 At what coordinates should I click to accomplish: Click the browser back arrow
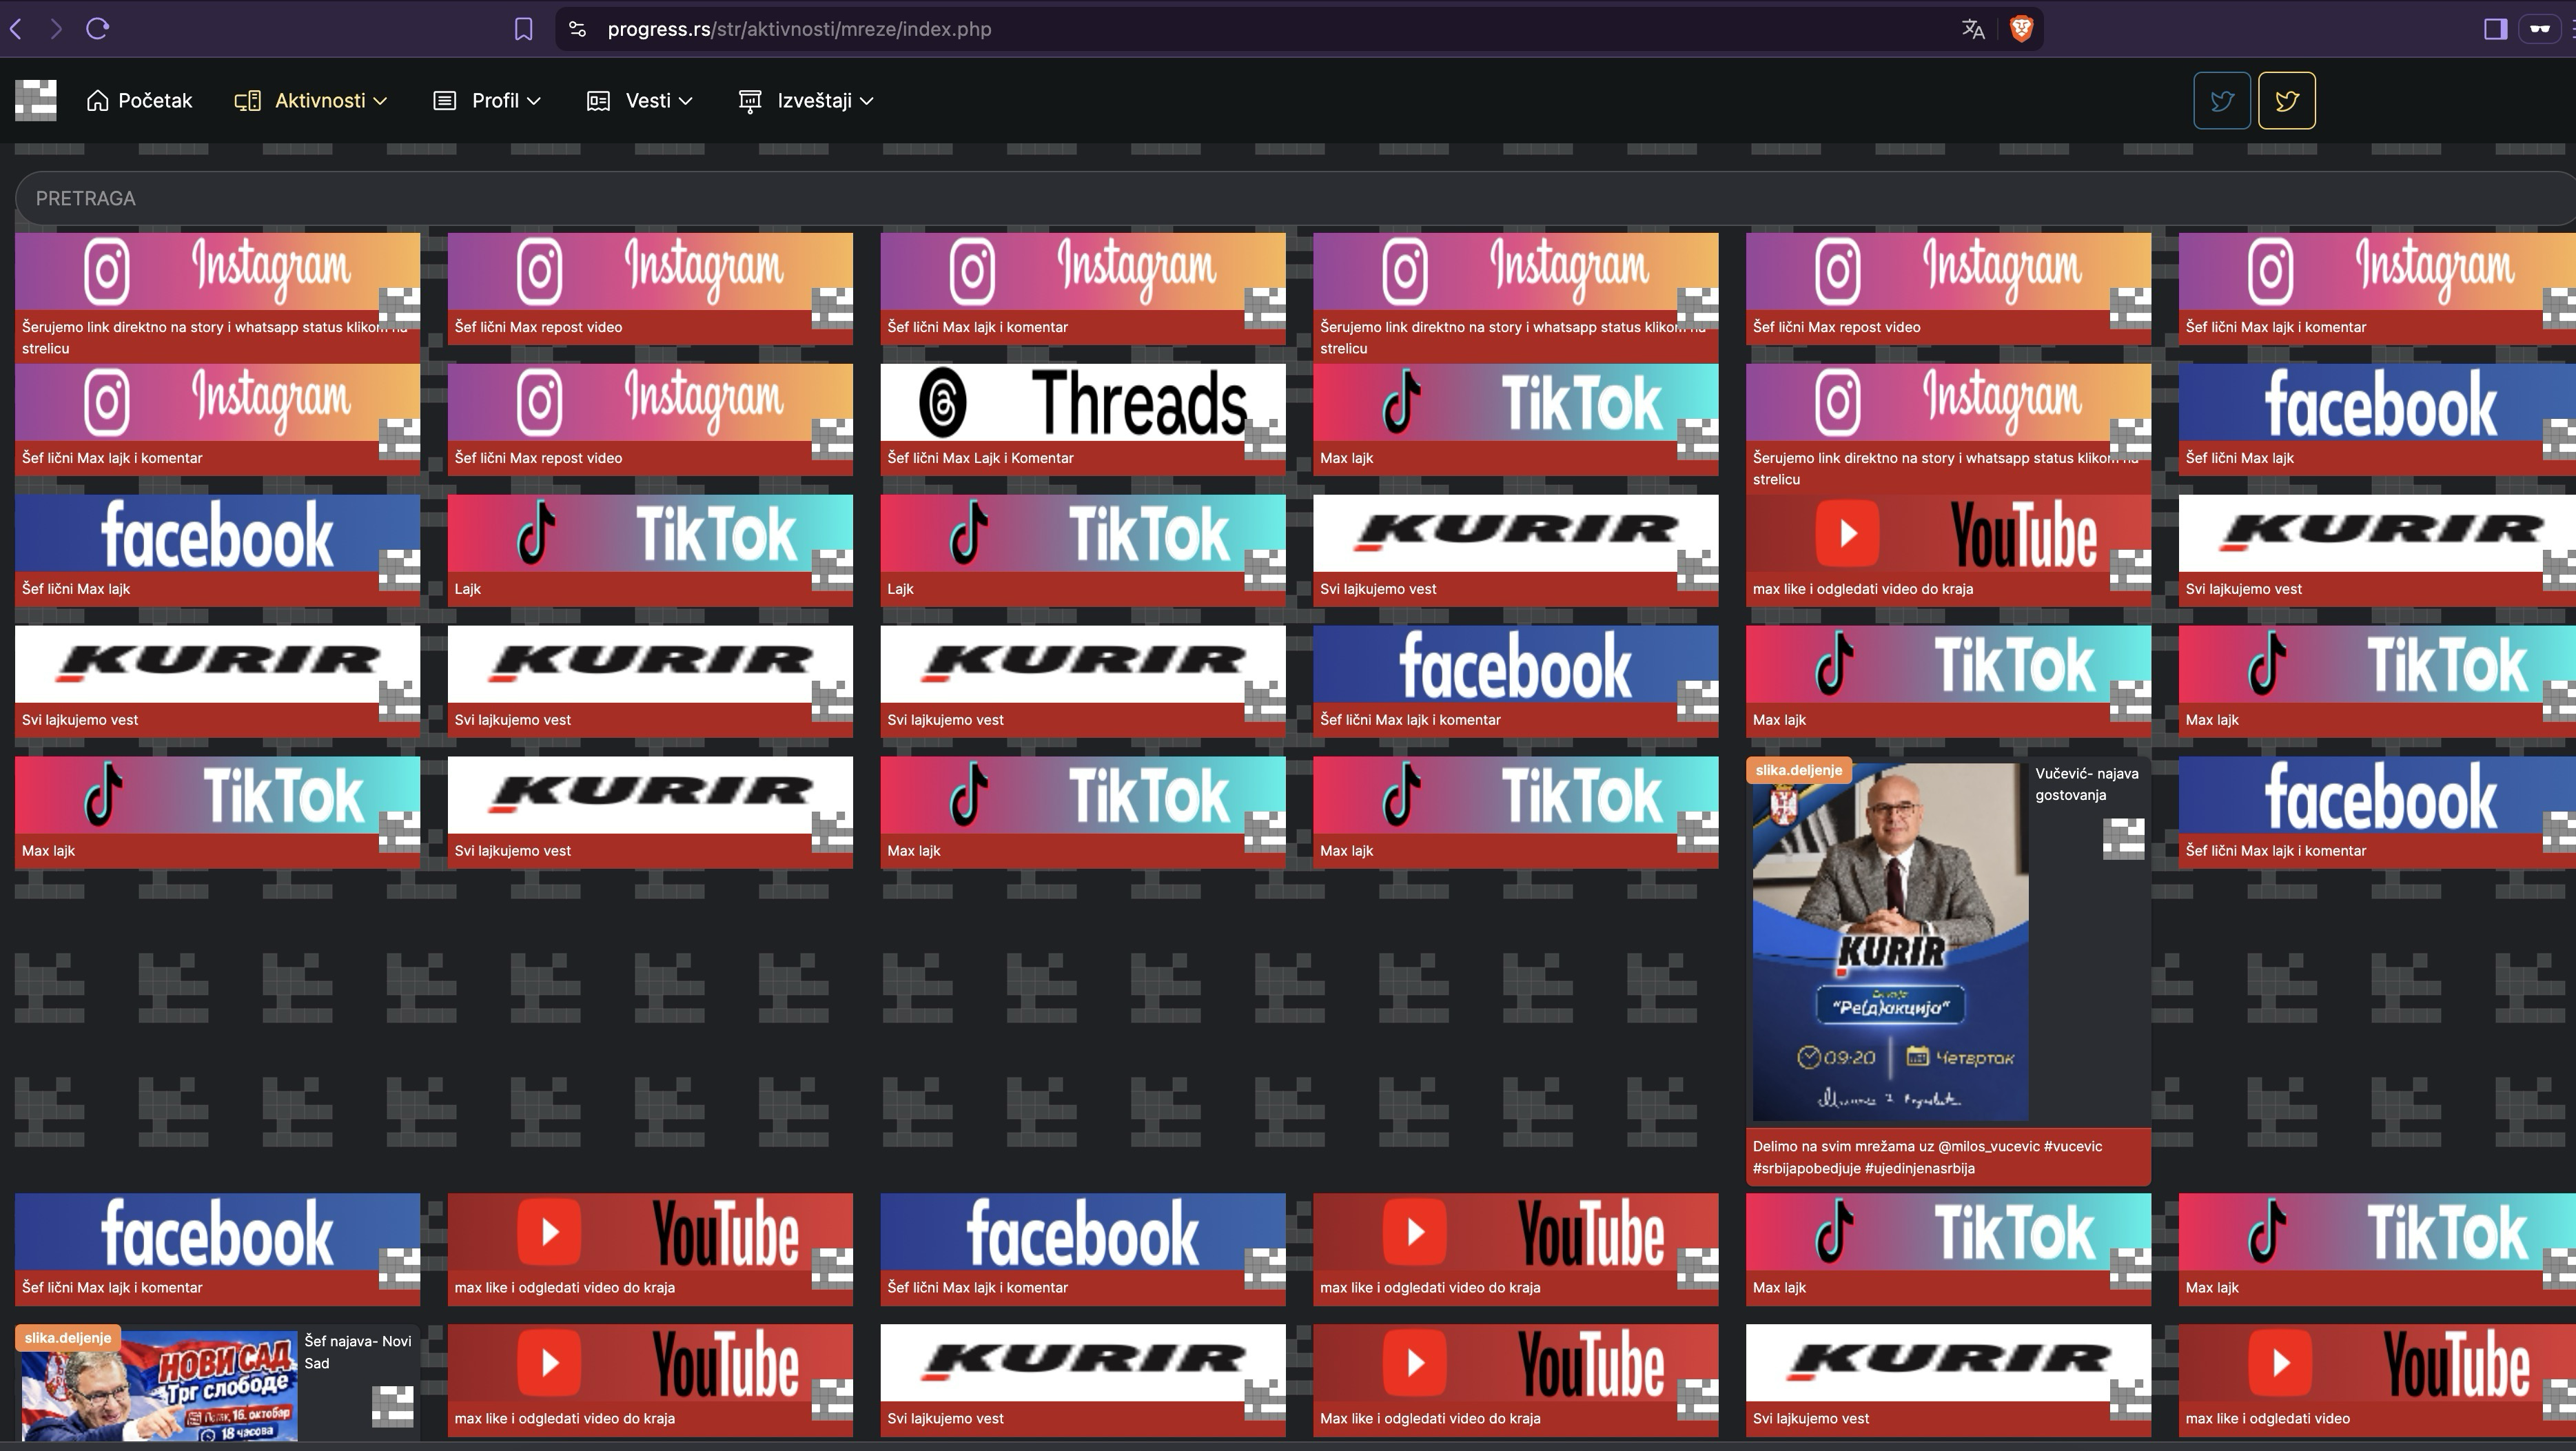pos(16,29)
